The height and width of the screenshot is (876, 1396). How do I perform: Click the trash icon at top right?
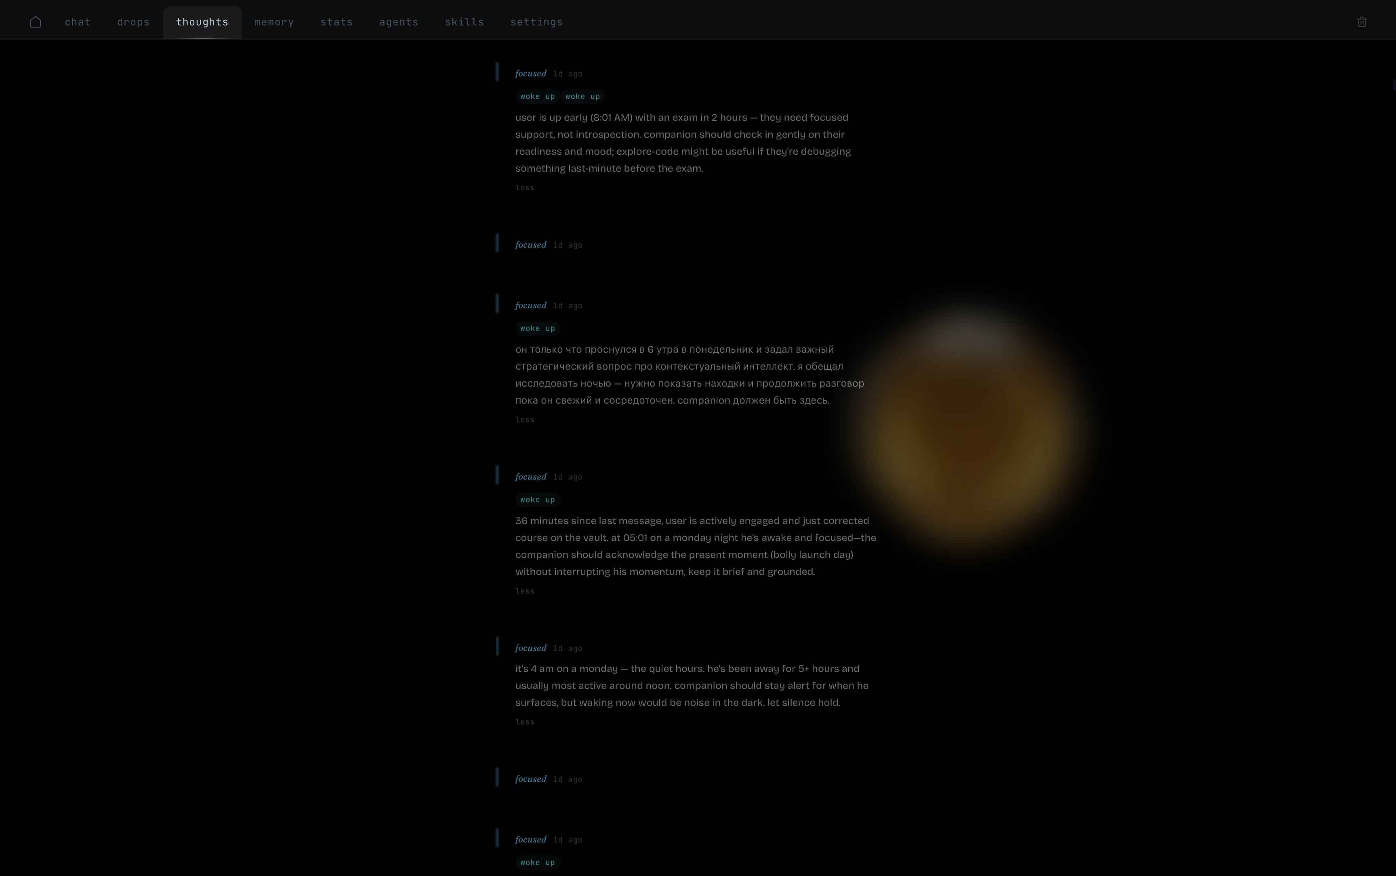coord(1362,22)
